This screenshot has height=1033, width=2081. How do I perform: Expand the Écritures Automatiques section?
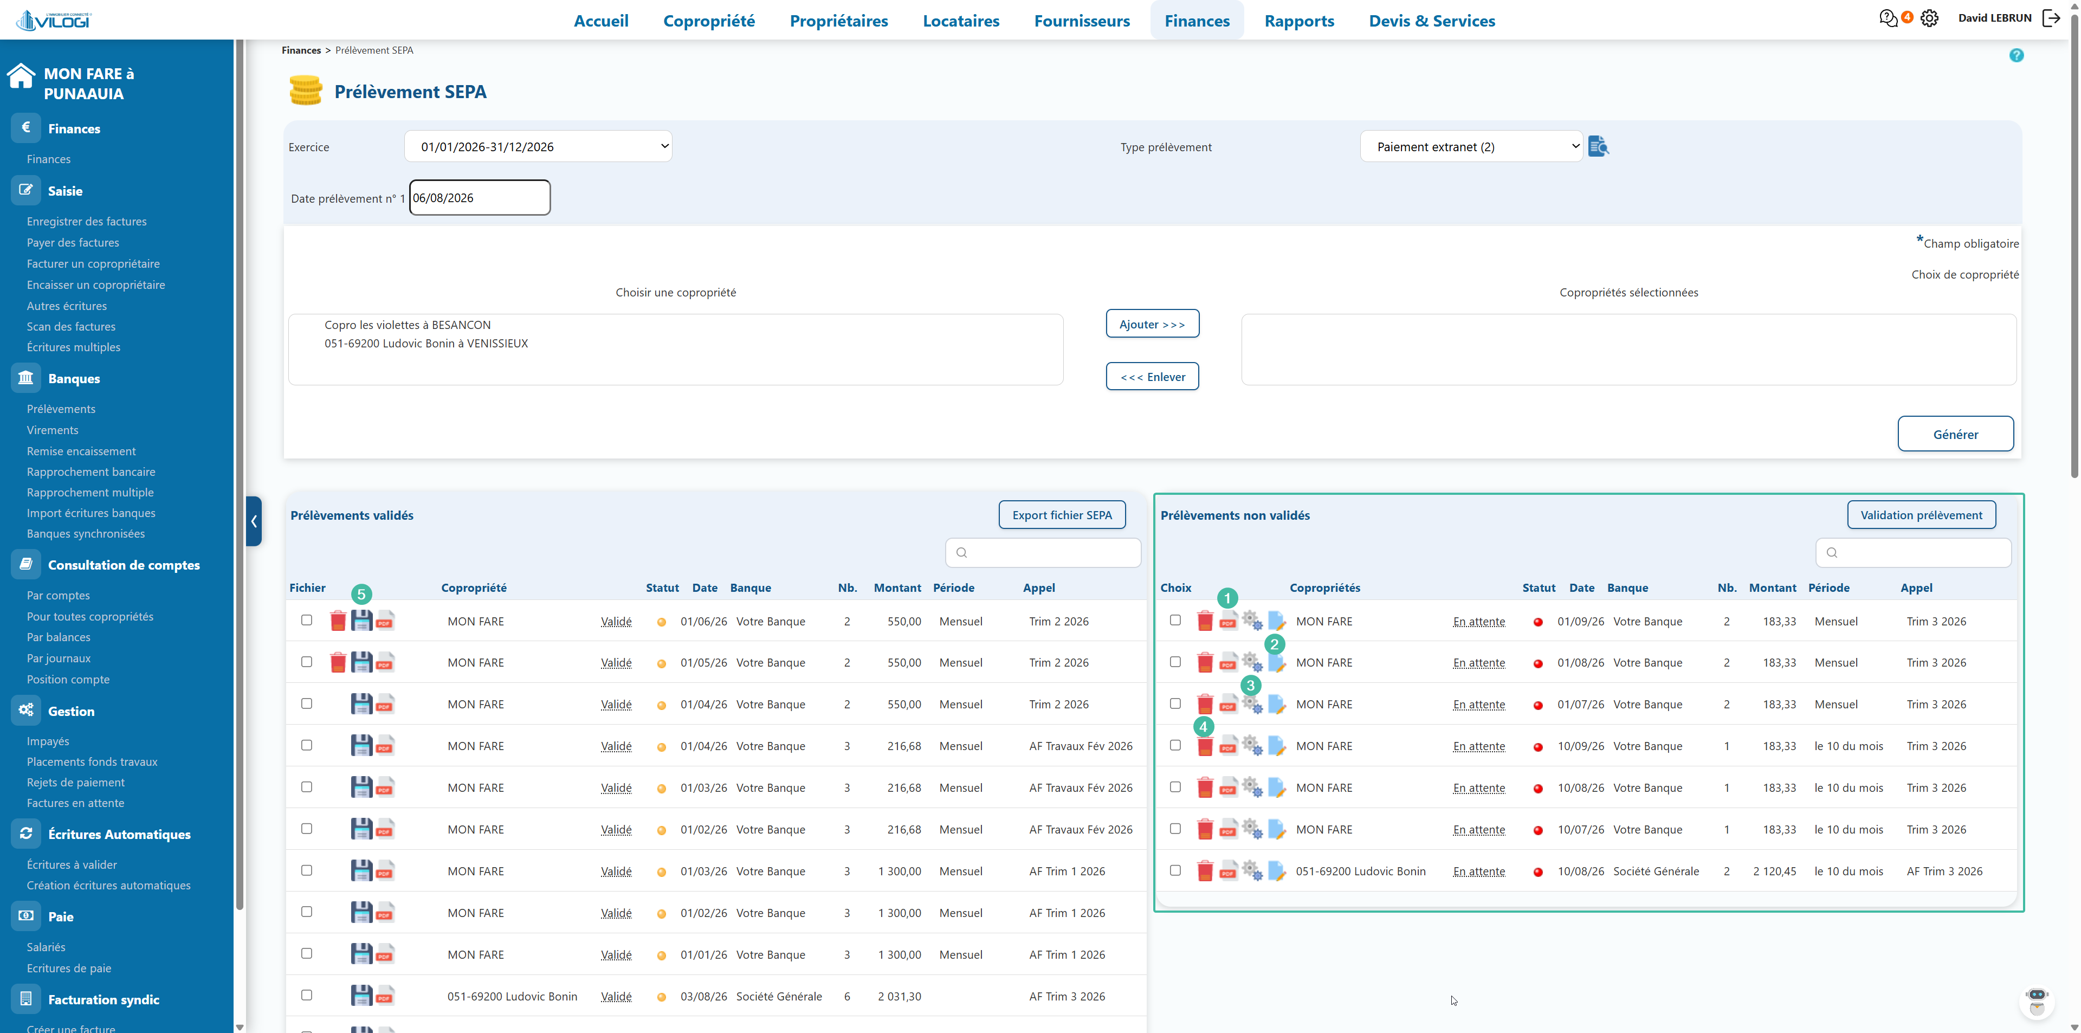pyautogui.click(x=120, y=834)
